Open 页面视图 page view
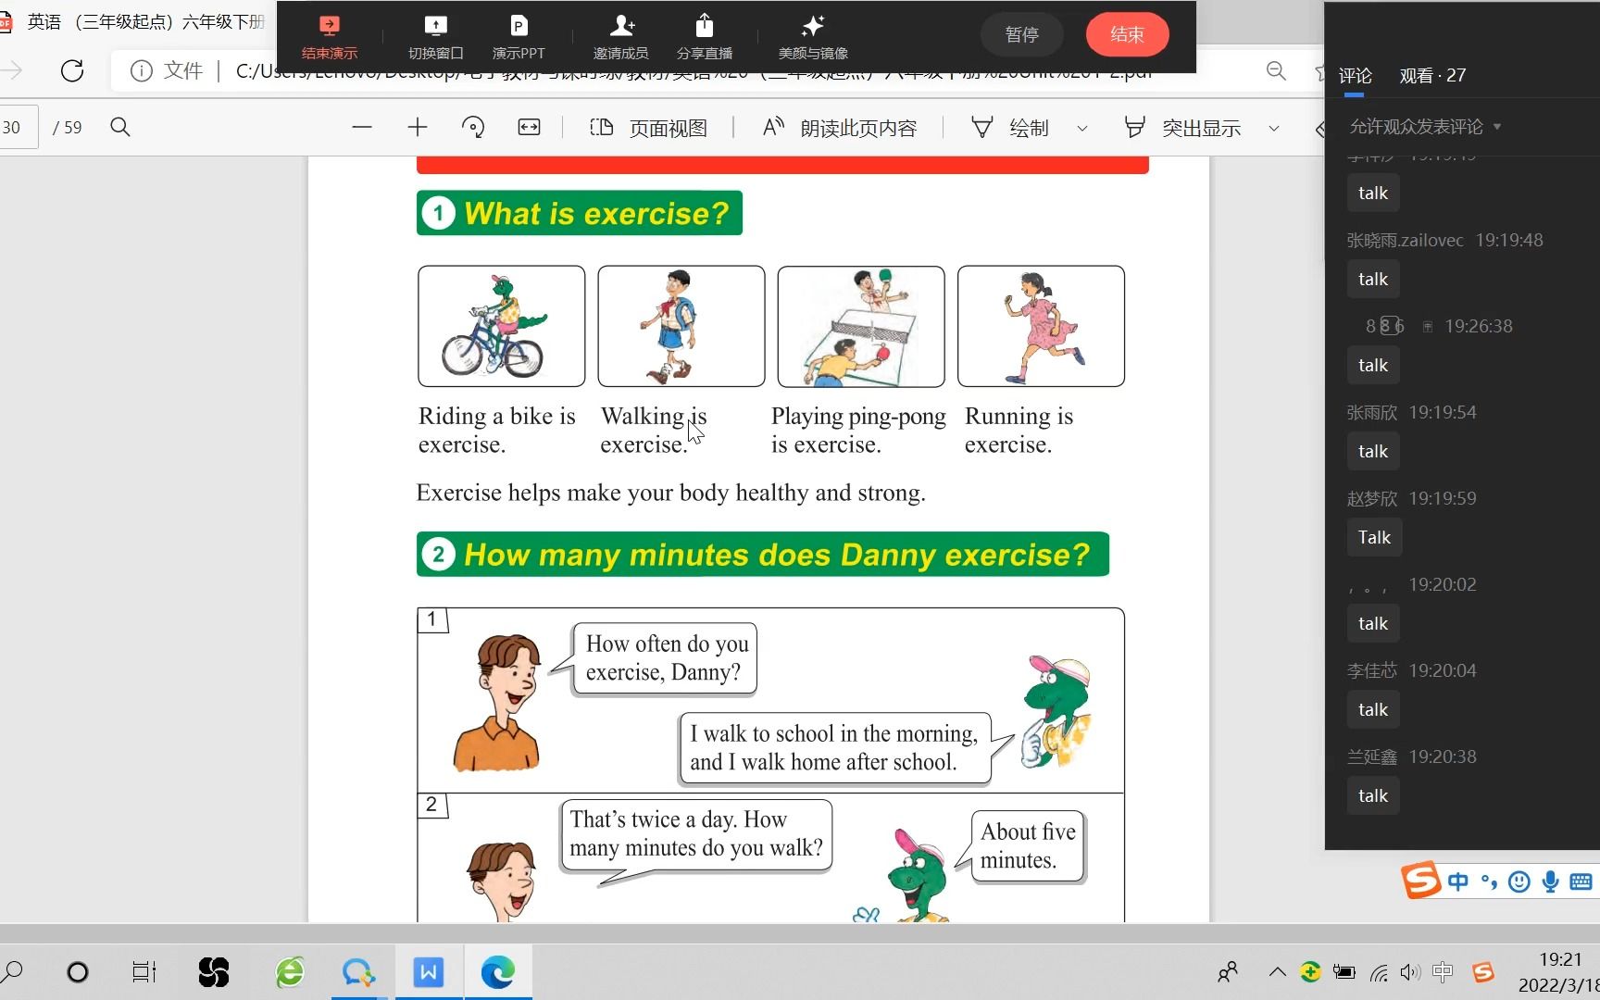This screenshot has height=1000, width=1600. click(648, 128)
